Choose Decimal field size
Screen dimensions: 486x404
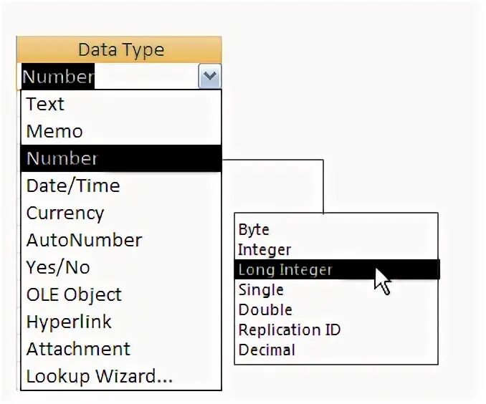336,350
